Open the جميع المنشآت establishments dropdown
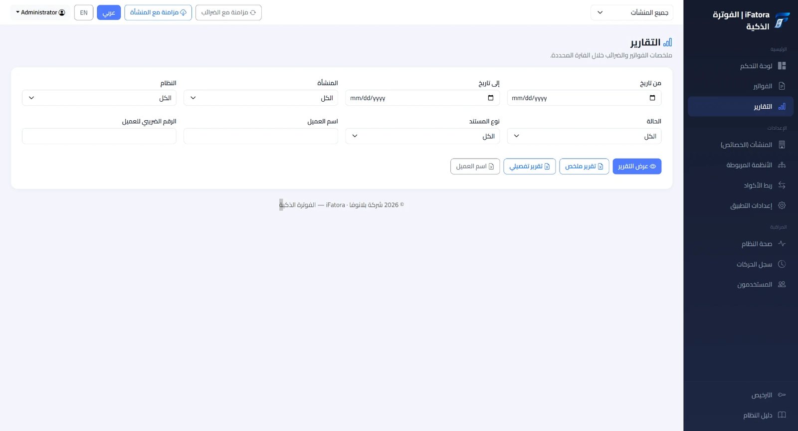 point(632,12)
